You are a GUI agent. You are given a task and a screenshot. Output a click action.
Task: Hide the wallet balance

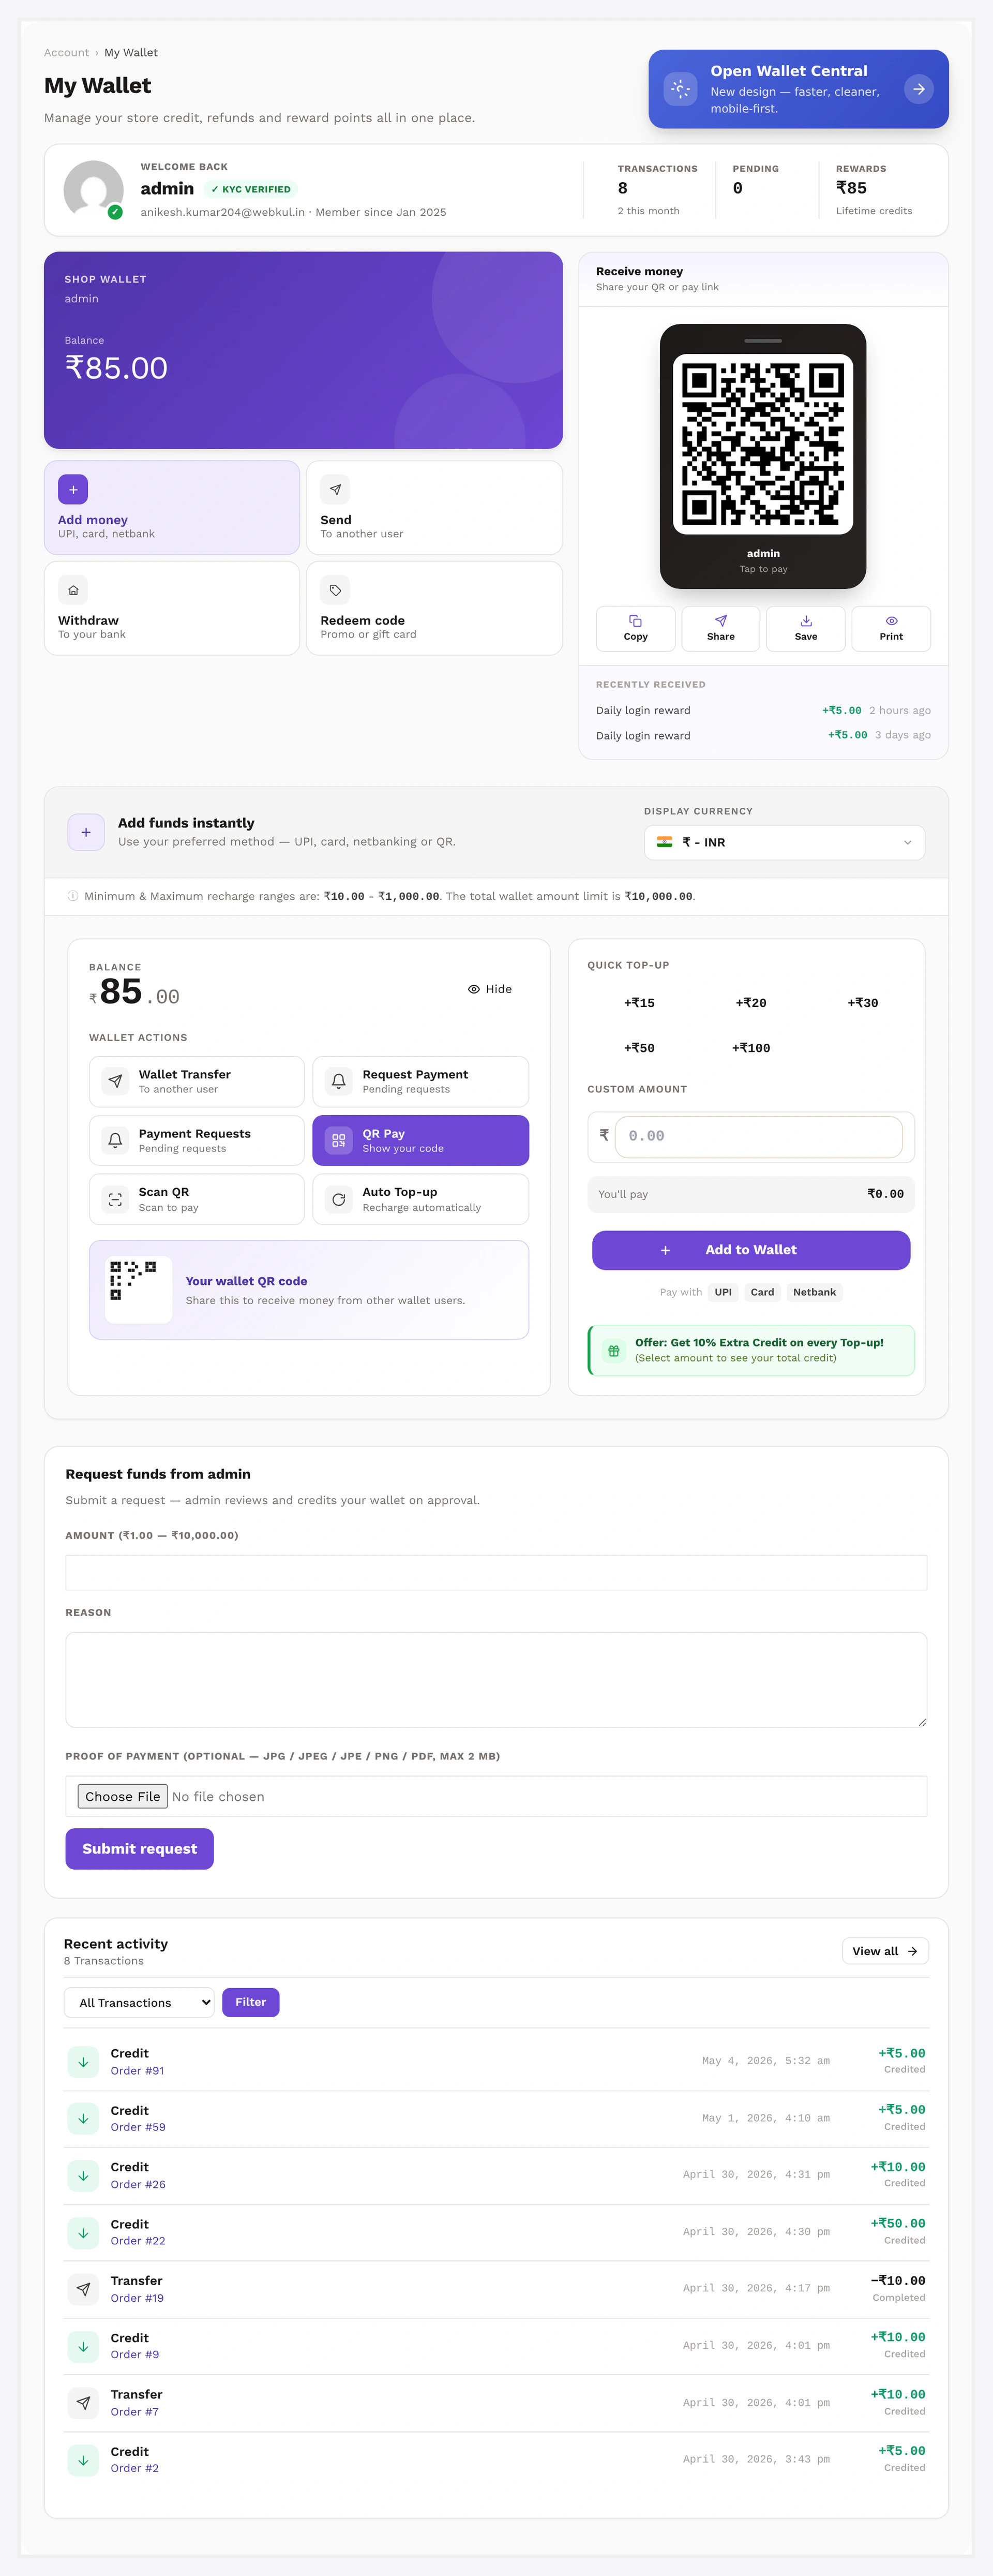pos(489,989)
